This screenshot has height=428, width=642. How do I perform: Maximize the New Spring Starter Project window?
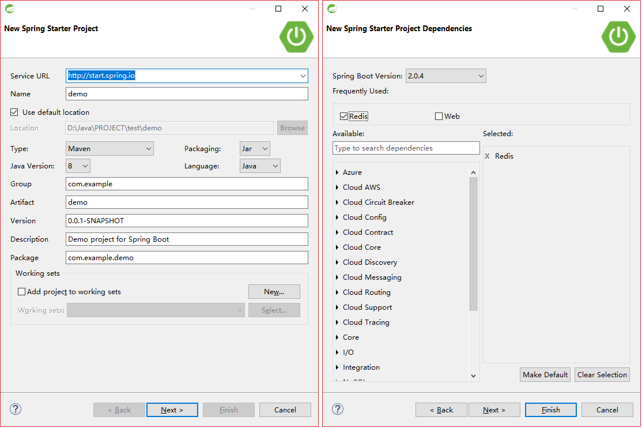[278, 9]
